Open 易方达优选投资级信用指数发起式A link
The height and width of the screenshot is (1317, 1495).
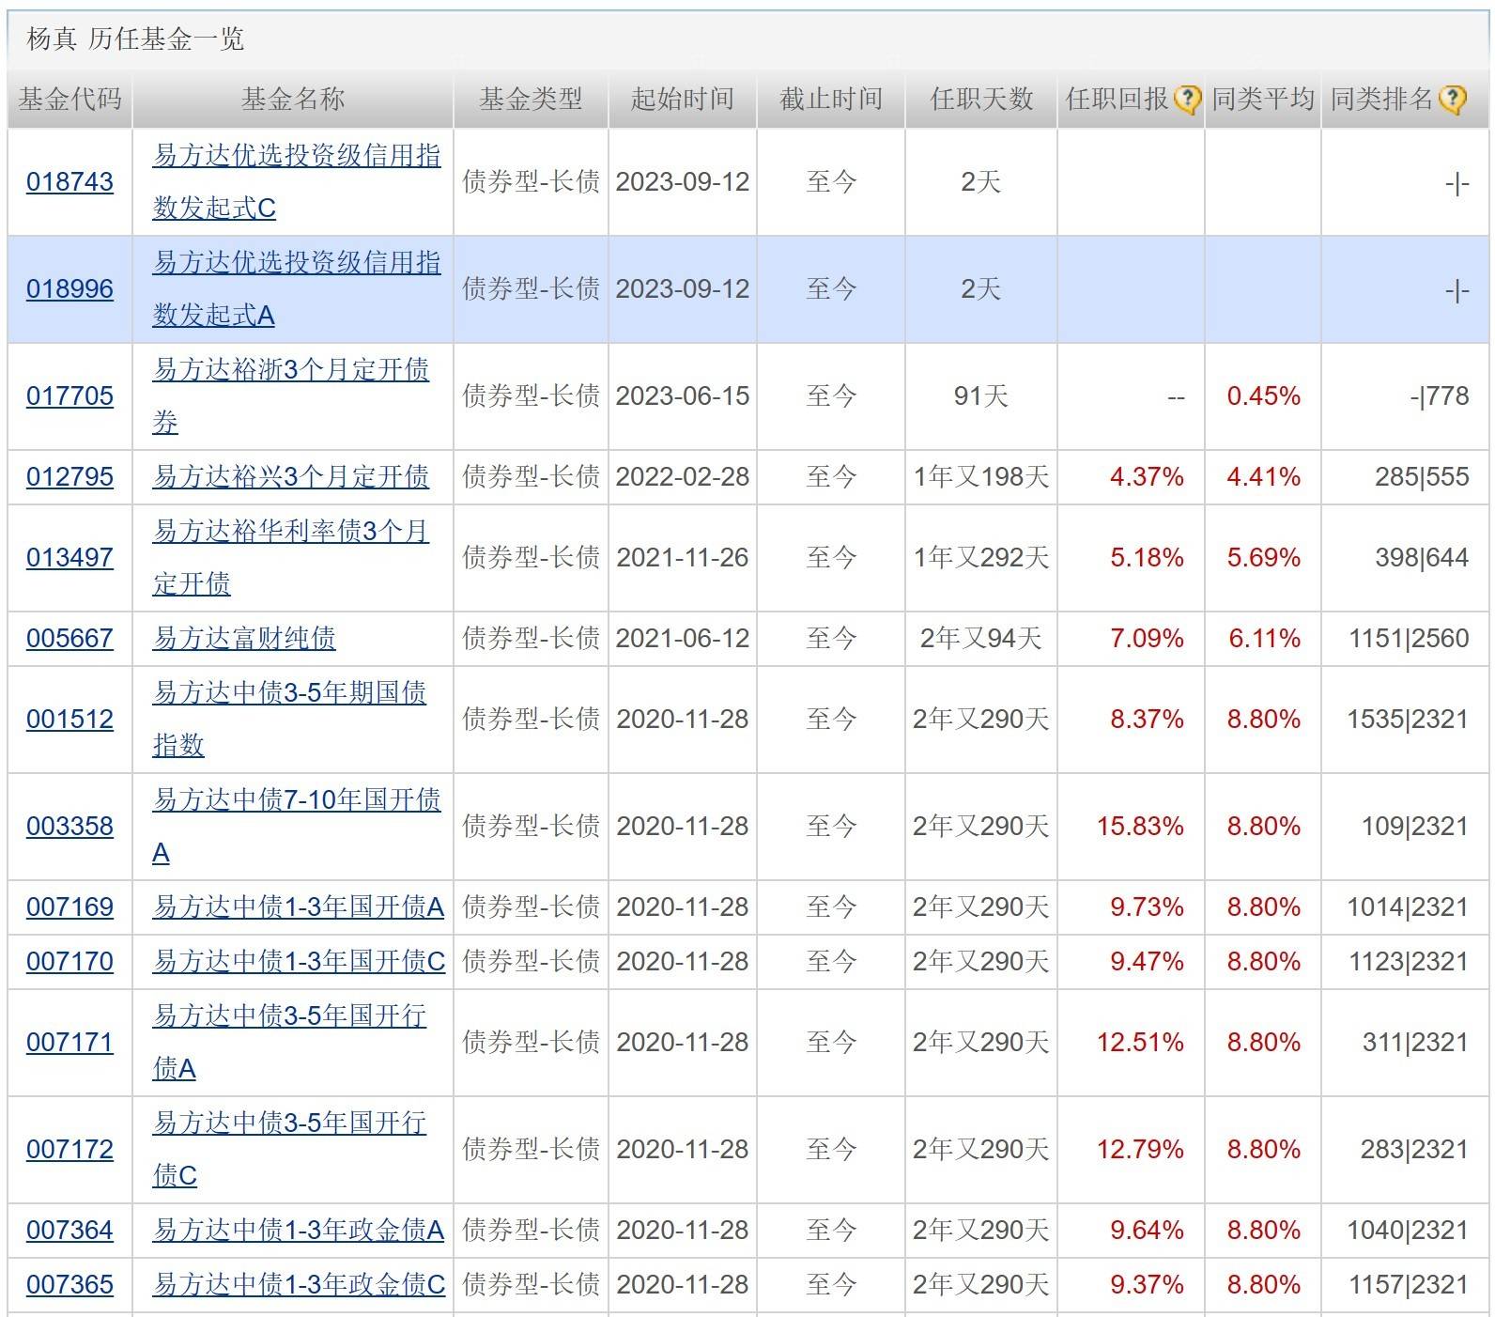tap(296, 263)
